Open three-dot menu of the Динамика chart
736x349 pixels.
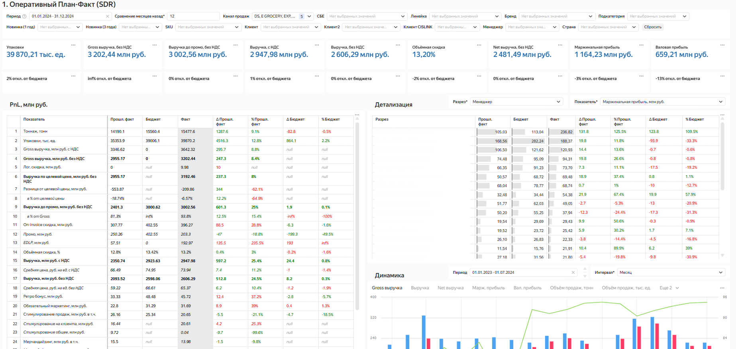[x=722, y=288]
